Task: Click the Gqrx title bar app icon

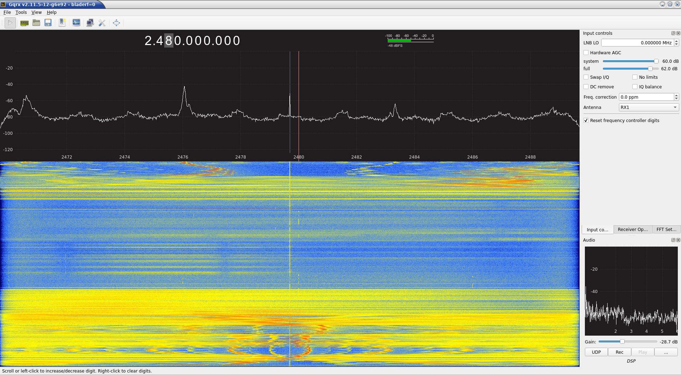Action: click(3, 4)
